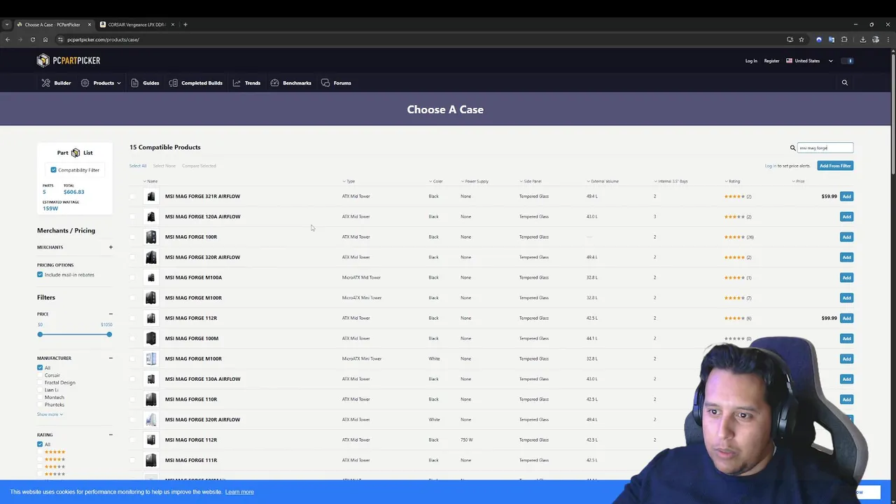Viewport: 896px width, 504px height.
Task: Click the magnifier icon beside the product search field
Action: click(792, 148)
